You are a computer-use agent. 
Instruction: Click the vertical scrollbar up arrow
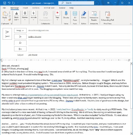point(131,64)
